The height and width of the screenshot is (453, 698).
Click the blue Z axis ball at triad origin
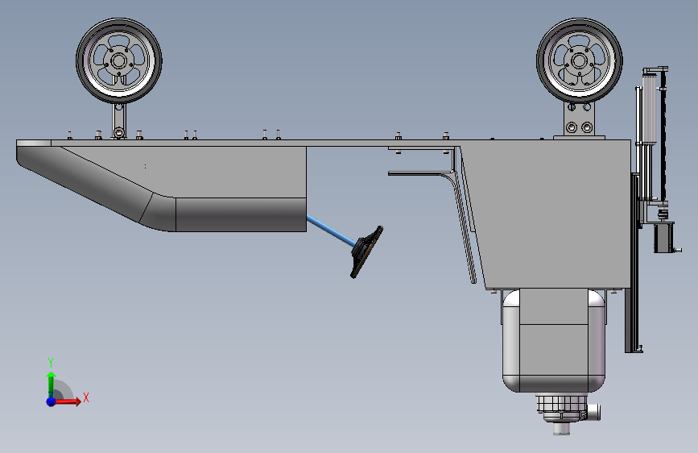(x=52, y=401)
